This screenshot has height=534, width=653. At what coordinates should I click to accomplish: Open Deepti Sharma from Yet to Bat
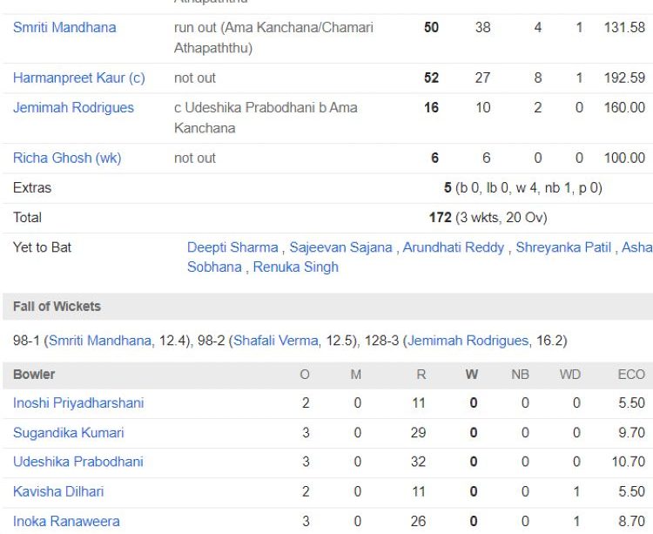tap(232, 247)
